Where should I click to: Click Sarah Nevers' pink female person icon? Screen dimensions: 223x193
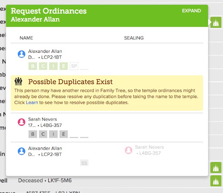pos(22,122)
